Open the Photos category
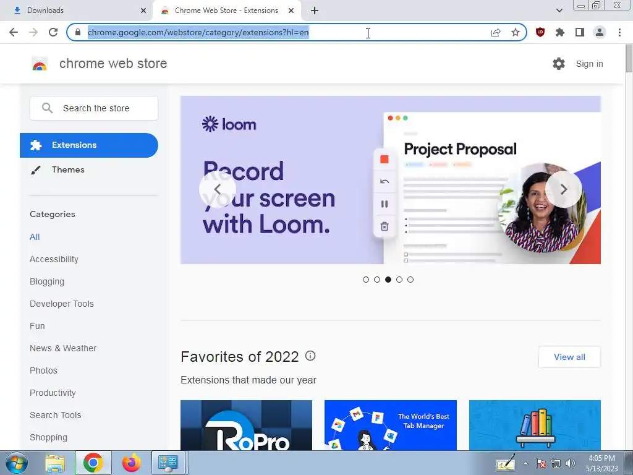Viewport: 633px width, 475px height. (x=44, y=370)
